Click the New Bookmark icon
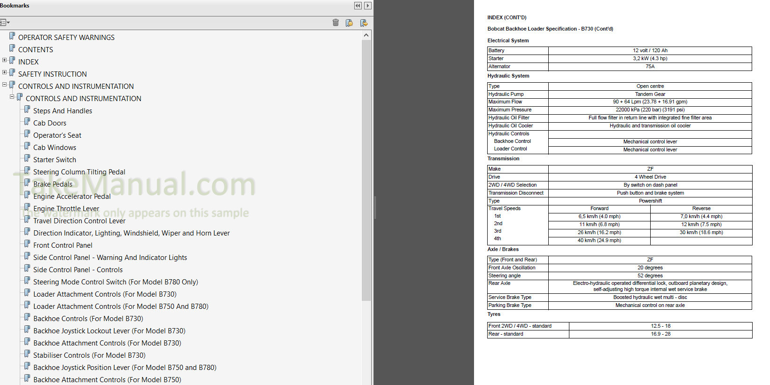 point(349,23)
